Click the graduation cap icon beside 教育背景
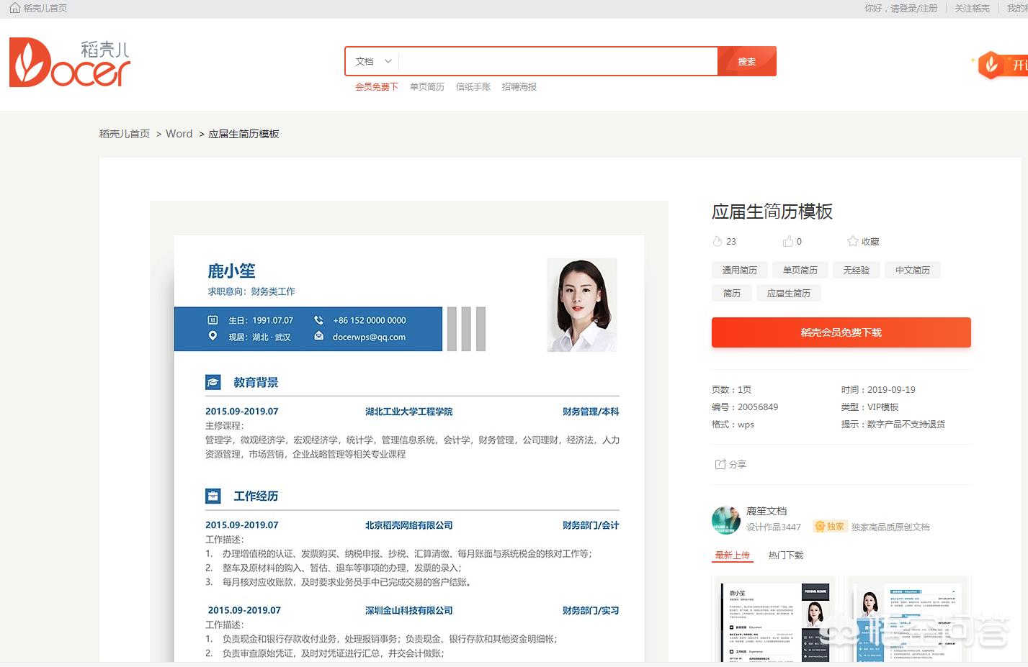The image size is (1028, 667). tap(213, 382)
